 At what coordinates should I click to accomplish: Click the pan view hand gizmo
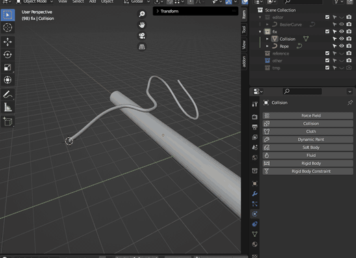142,25
